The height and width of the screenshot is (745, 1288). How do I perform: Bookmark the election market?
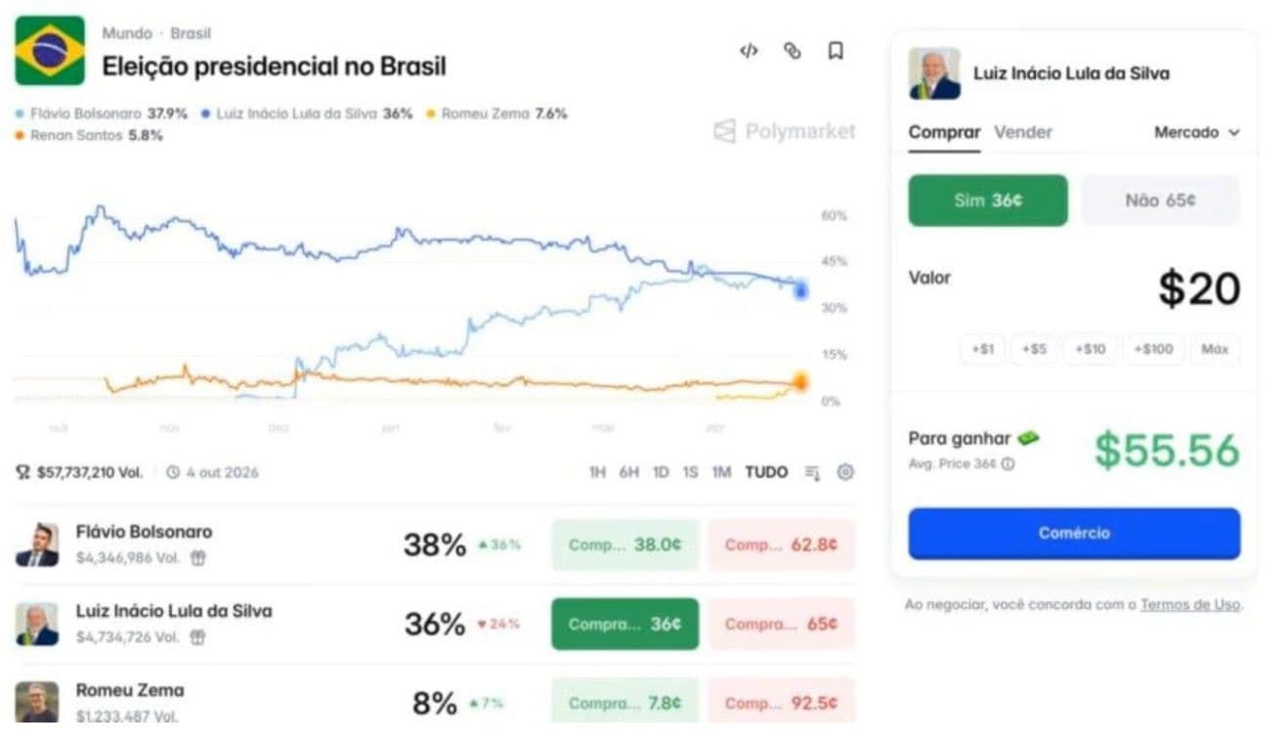click(x=836, y=52)
